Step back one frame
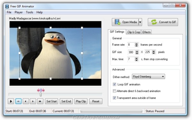The height and width of the screenshot is (120, 192). click(x=26, y=101)
